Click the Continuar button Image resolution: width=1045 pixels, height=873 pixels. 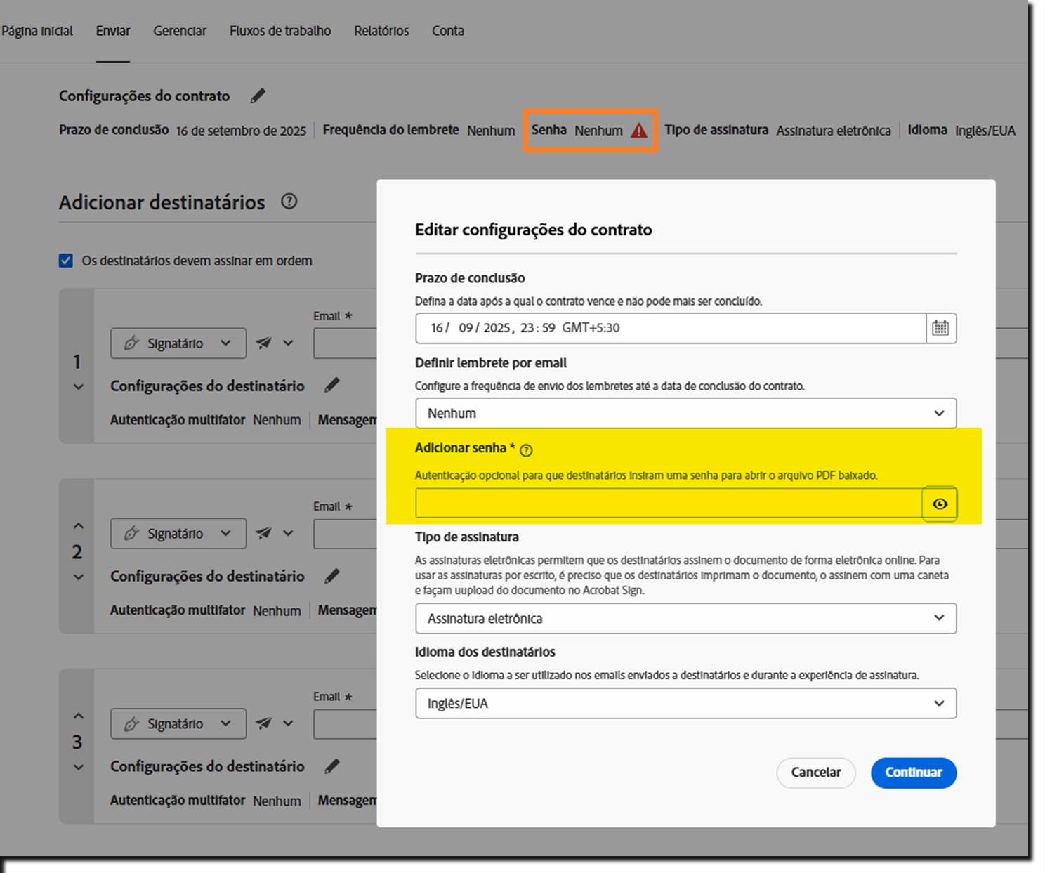click(914, 773)
